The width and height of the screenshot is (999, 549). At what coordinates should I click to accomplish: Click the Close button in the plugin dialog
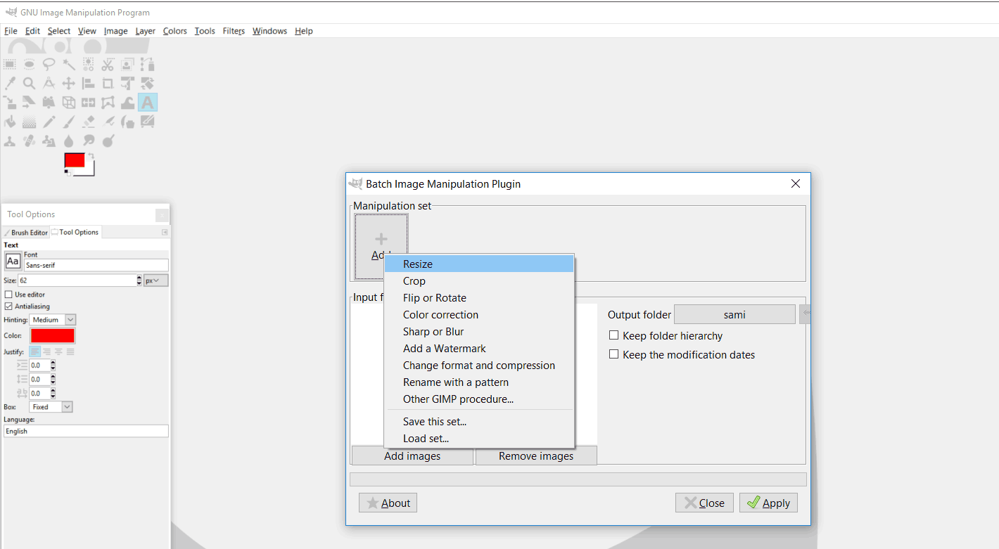coord(704,503)
